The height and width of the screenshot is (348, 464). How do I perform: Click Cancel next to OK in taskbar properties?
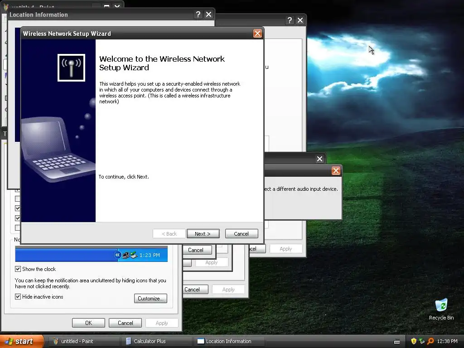125,323
